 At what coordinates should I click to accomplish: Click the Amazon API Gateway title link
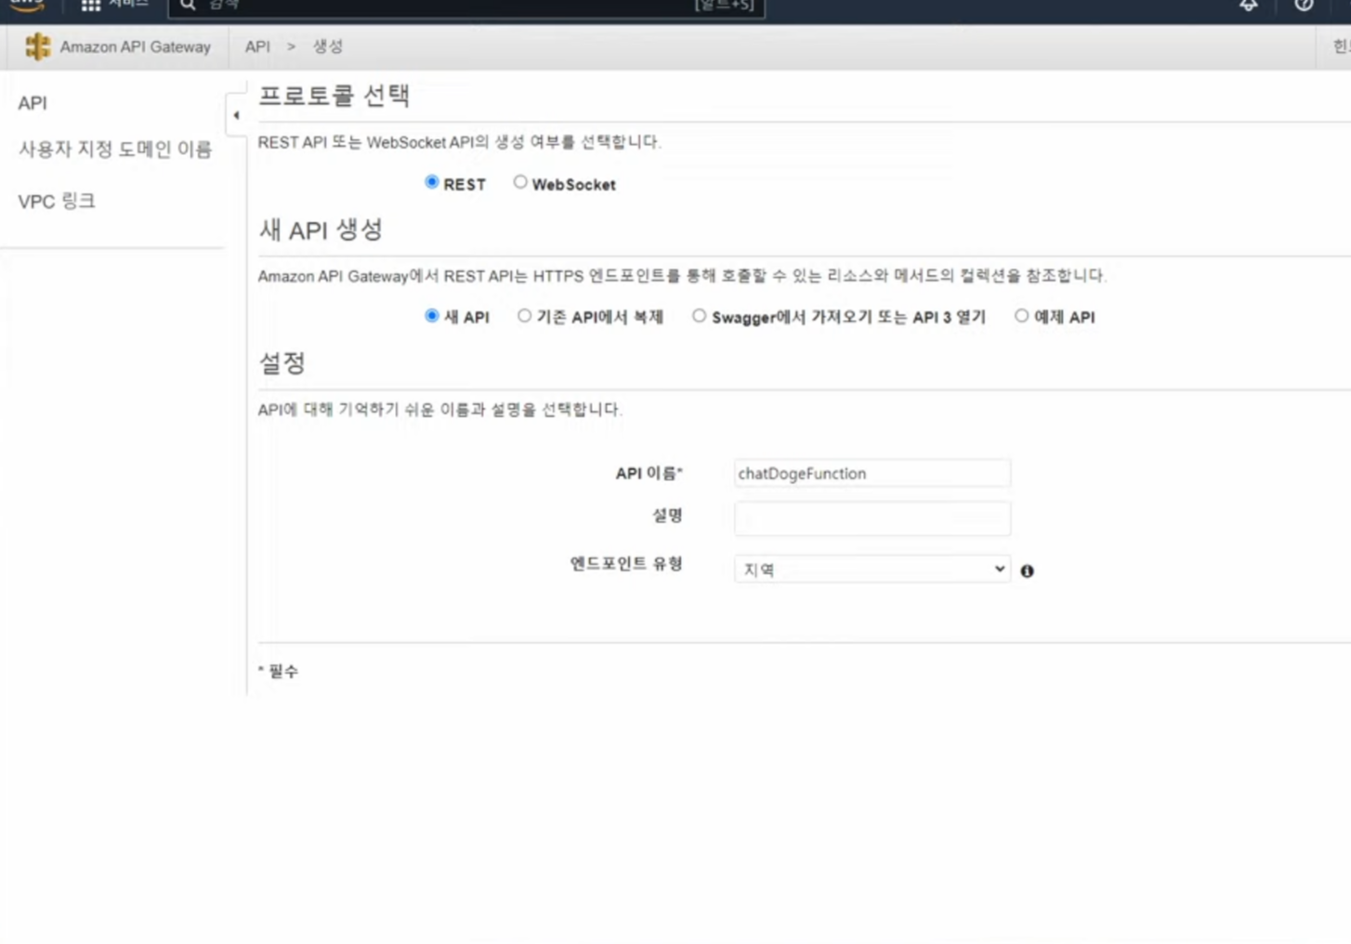point(136,46)
